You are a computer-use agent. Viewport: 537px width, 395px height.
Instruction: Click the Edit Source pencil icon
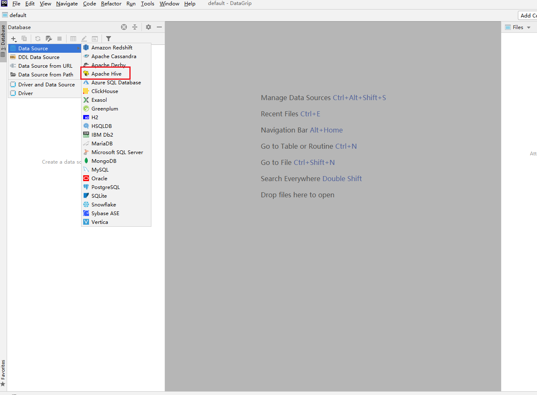[x=84, y=39]
